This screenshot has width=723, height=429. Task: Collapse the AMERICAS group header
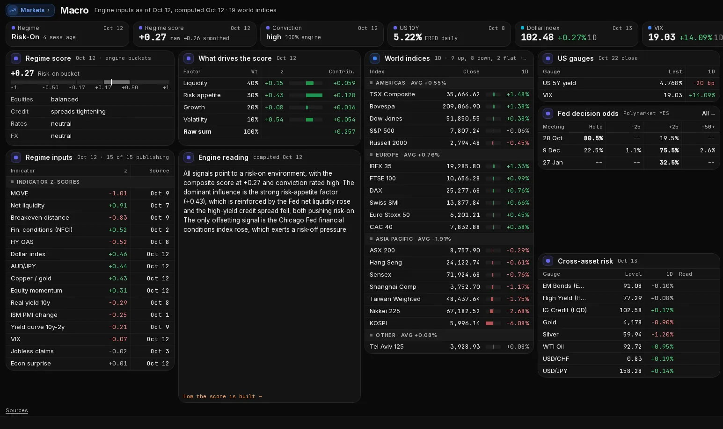449,83
